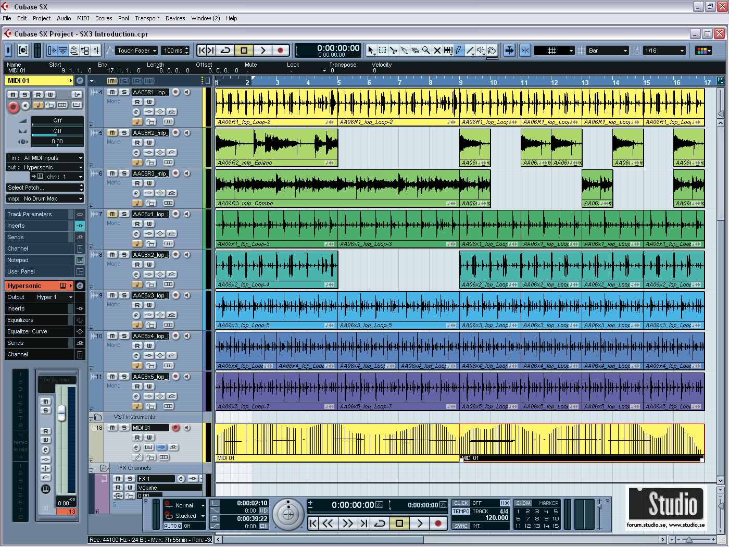Open the MIDI menu

[83, 18]
